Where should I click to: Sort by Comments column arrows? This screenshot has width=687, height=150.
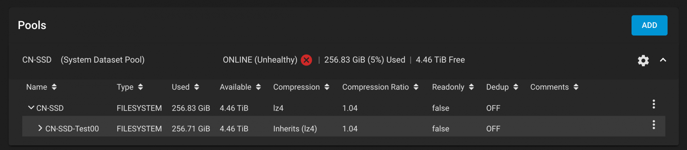(x=576, y=87)
